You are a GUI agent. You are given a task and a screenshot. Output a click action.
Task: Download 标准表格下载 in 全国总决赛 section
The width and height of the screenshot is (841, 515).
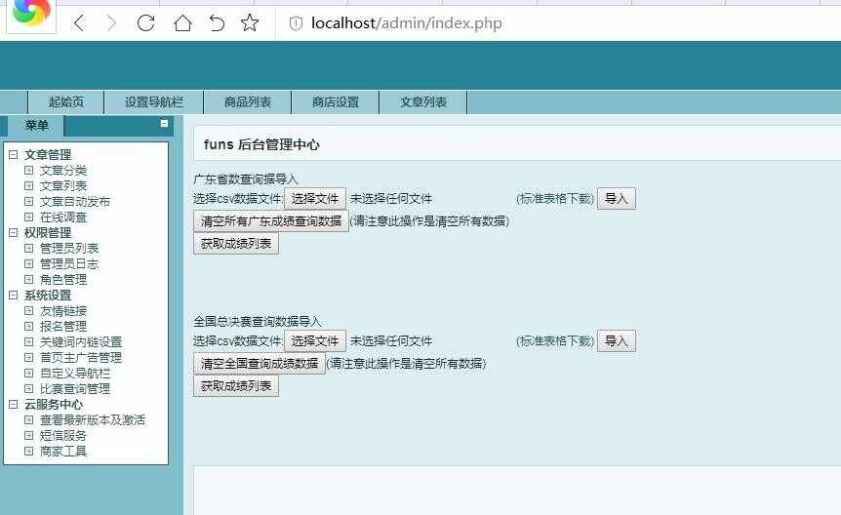pyautogui.click(x=555, y=341)
